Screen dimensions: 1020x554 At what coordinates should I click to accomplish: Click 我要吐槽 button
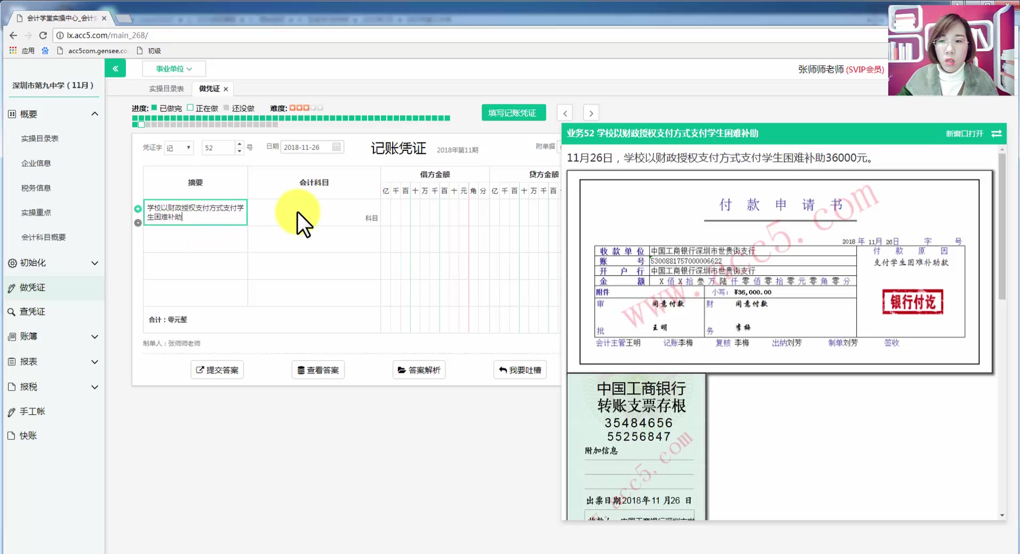coord(520,370)
